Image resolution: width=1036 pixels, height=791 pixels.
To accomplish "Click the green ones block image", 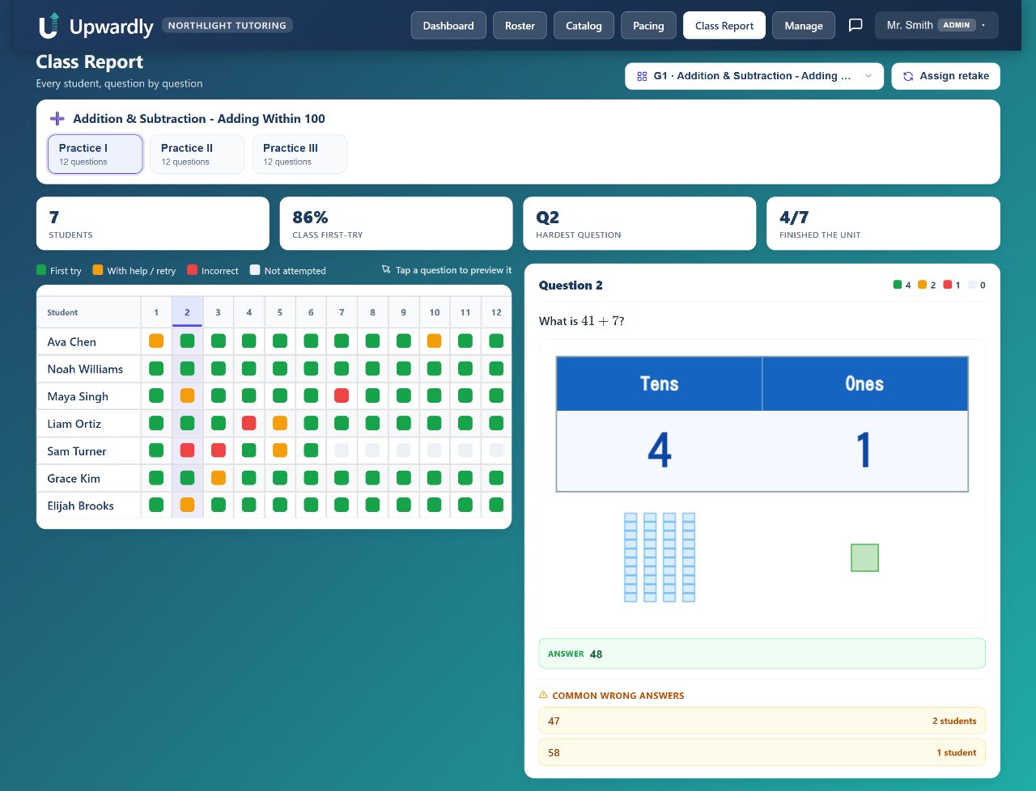I will 864,557.
